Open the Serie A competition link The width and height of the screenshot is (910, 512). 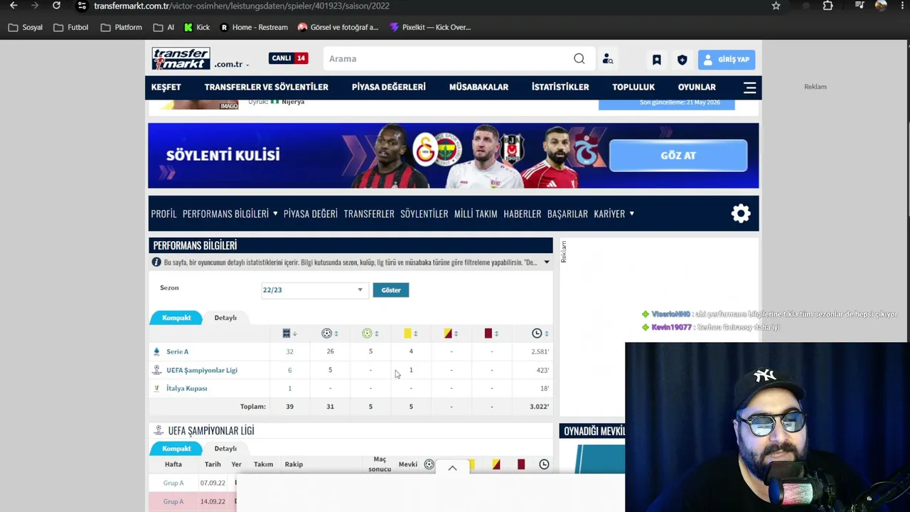click(178, 351)
